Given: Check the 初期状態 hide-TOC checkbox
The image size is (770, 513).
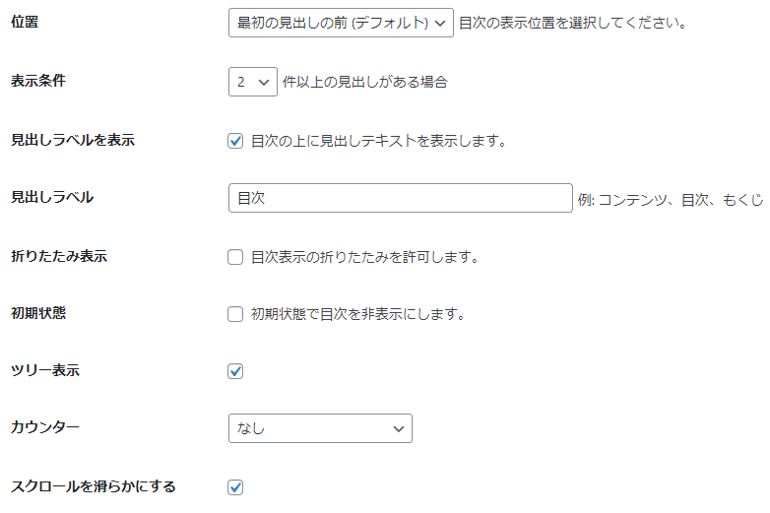Looking at the screenshot, I should coord(235,315).
